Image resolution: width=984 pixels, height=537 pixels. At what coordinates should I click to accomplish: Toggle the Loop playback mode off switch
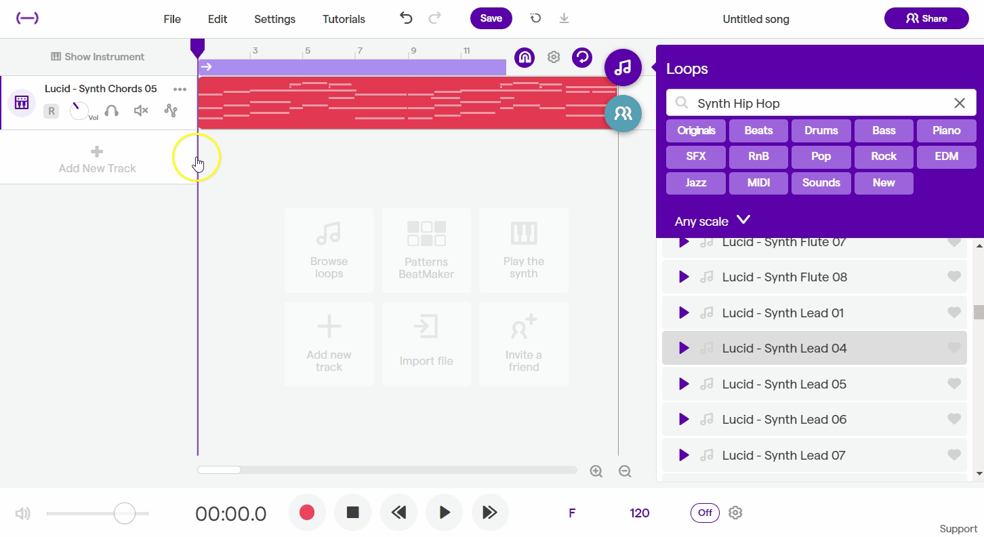[705, 513]
